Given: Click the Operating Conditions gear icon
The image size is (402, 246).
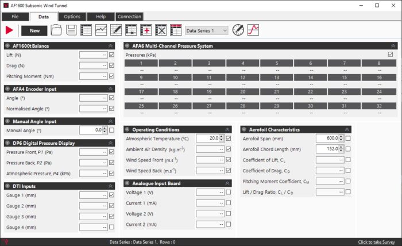Looking at the screenshot, I should (127, 129).
